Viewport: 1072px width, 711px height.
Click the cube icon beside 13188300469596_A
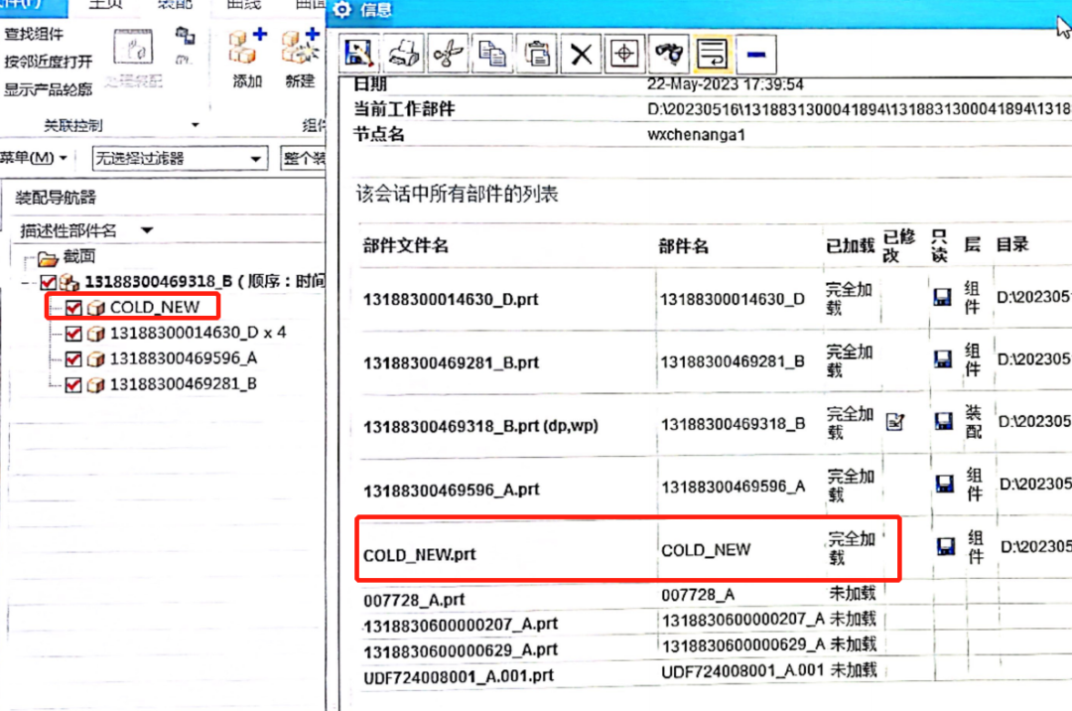pos(95,358)
